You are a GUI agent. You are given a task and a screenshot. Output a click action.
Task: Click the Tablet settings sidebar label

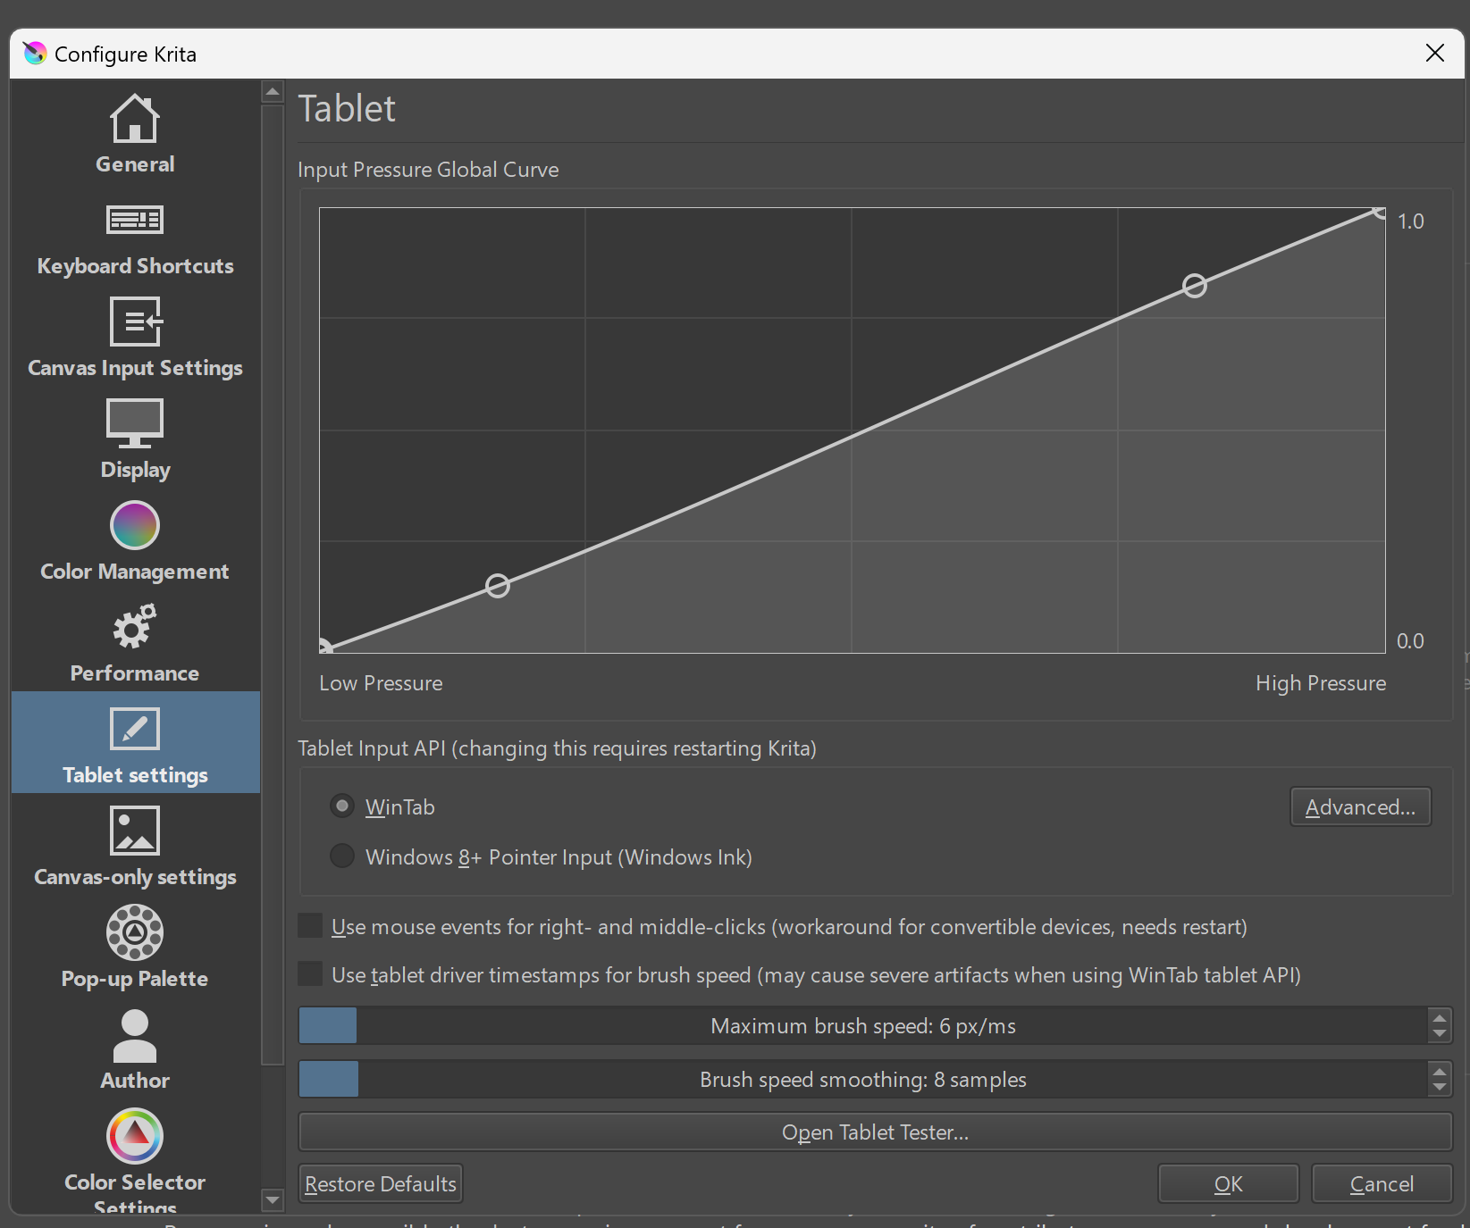pyautogui.click(x=135, y=775)
